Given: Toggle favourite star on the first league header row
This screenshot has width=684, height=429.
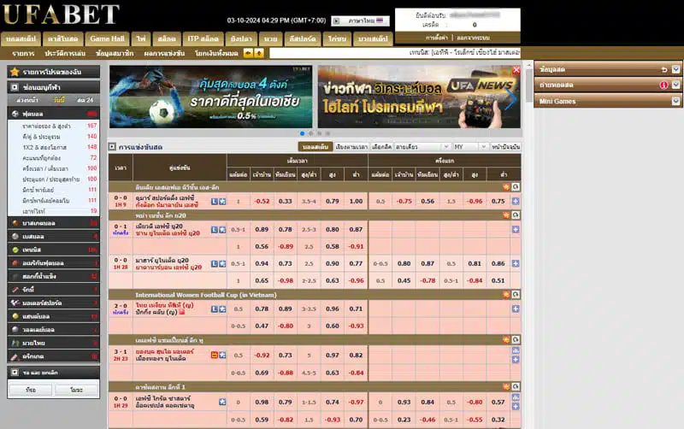Looking at the screenshot, I should point(506,187).
